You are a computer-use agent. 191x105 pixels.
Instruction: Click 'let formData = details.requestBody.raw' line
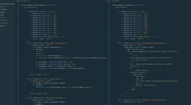(x=47, y=47)
